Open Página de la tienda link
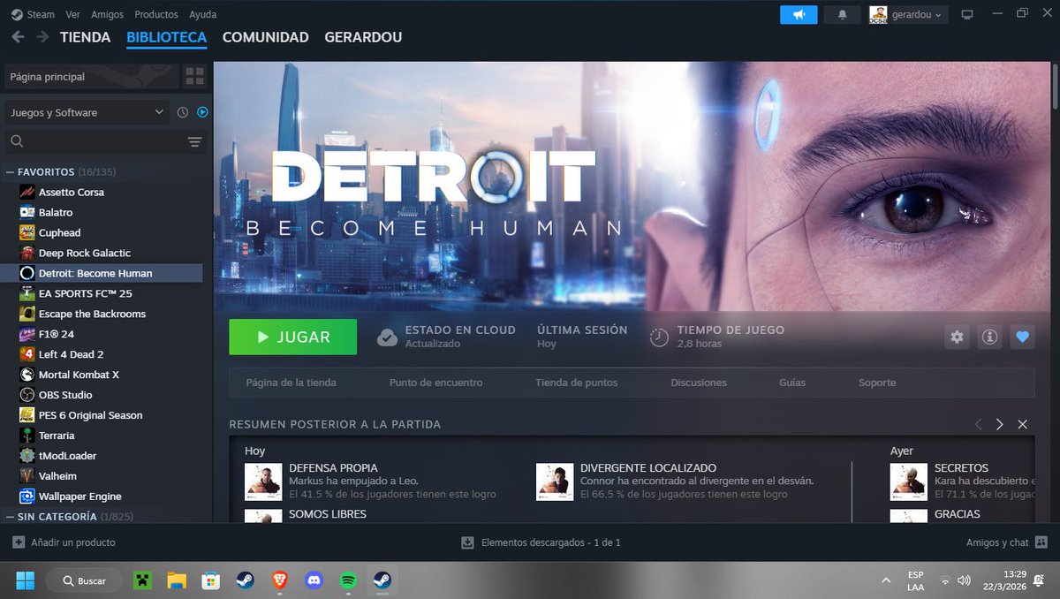The image size is (1060, 599). pyautogui.click(x=291, y=383)
